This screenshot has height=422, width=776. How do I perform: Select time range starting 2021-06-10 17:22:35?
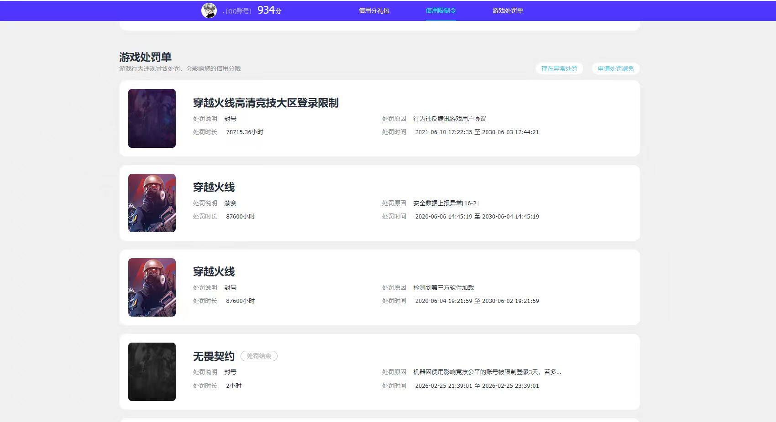point(477,132)
